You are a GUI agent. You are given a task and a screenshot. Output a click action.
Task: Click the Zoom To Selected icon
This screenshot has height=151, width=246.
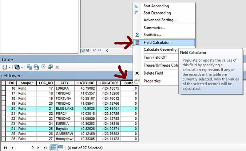[x=50, y=67]
